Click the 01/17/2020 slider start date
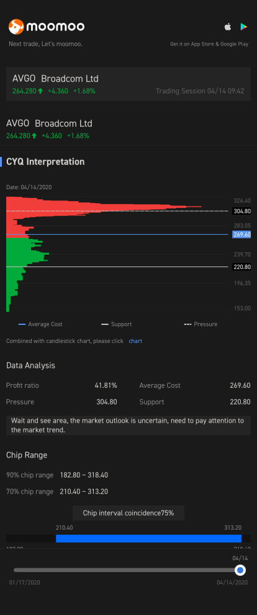Screen dimensions: 257x615 click(x=25, y=583)
